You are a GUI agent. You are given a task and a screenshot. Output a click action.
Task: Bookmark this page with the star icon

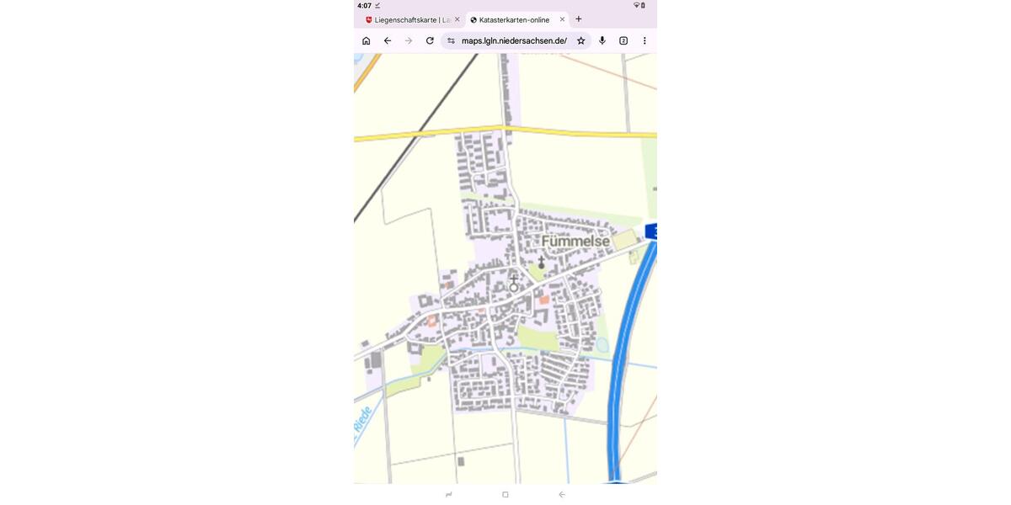point(580,40)
